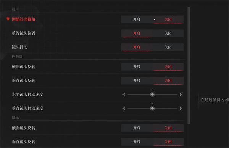Viewport: 229px width, 148px height.
Task: Enable controller 垂直镜头反转 with 开启
Action: pyautogui.click(x=137, y=80)
